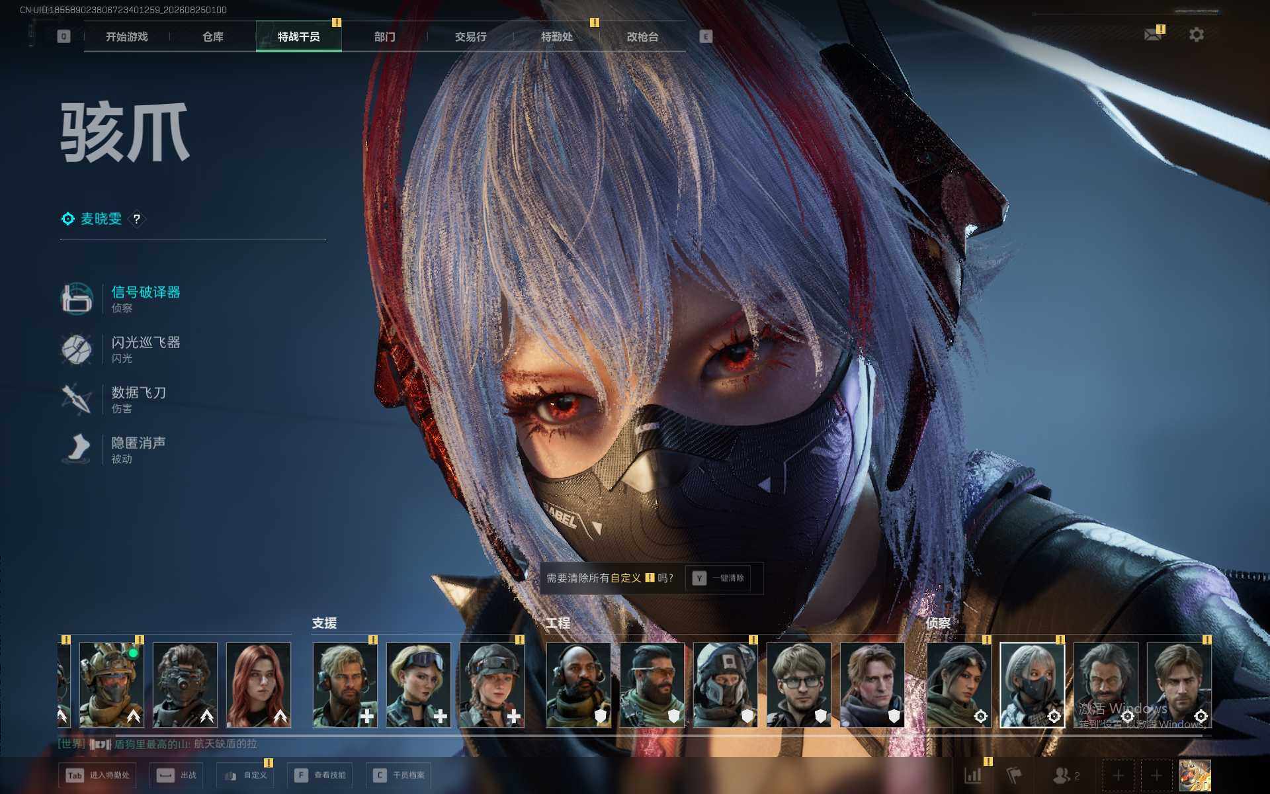
Task: Select the engineer with clear-framed eyeglasses
Action: coord(799,685)
